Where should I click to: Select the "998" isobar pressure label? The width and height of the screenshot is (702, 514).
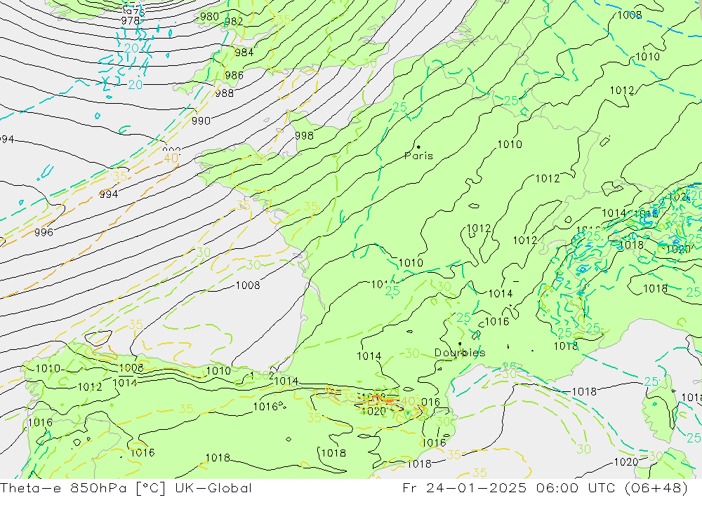[x=304, y=135]
